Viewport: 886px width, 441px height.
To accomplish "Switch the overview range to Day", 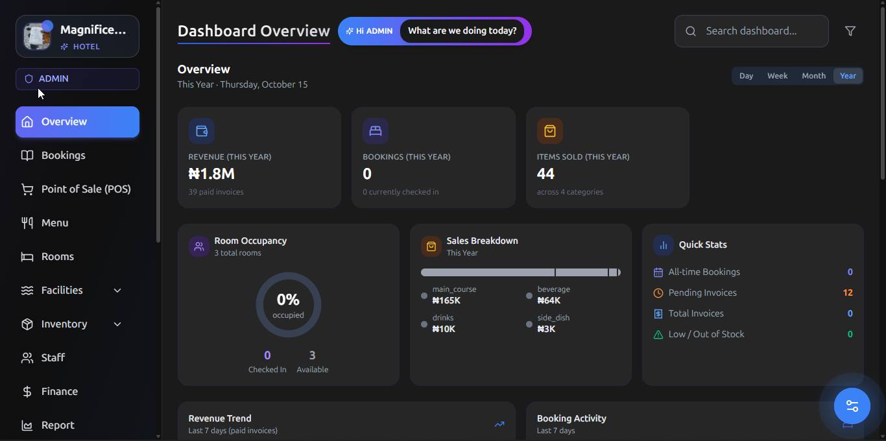I will (x=747, y=76).
